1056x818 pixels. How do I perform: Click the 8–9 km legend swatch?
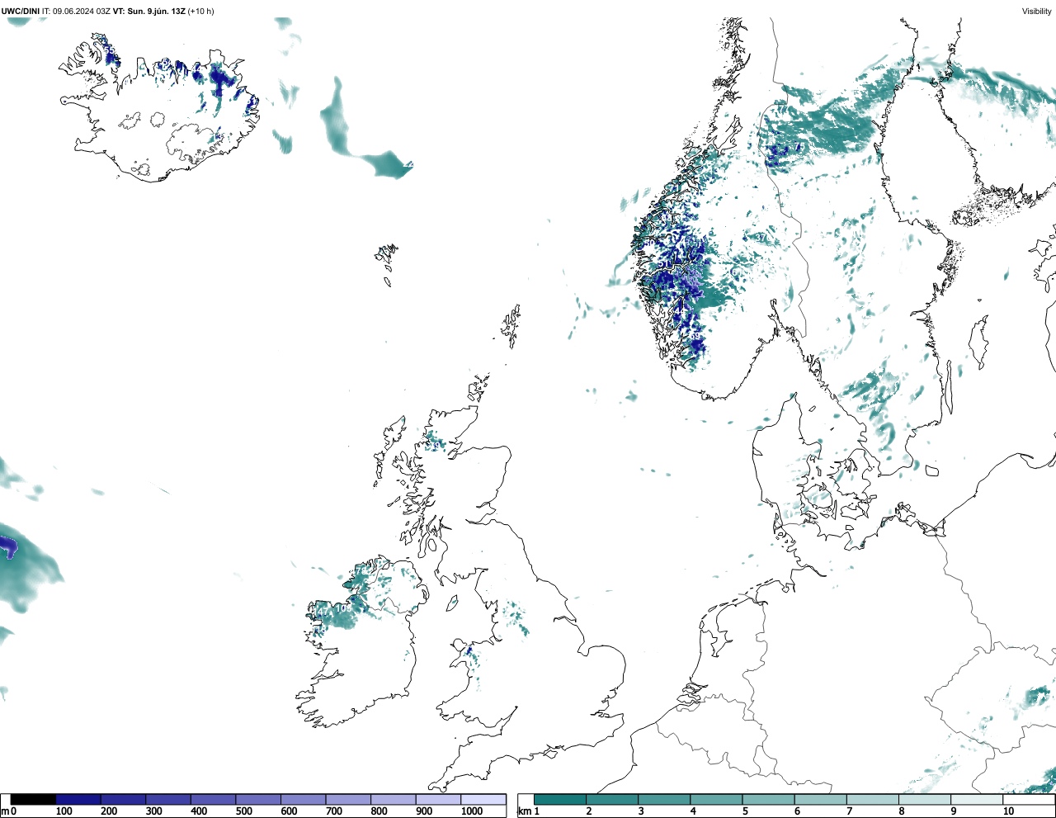coord(925,799)
